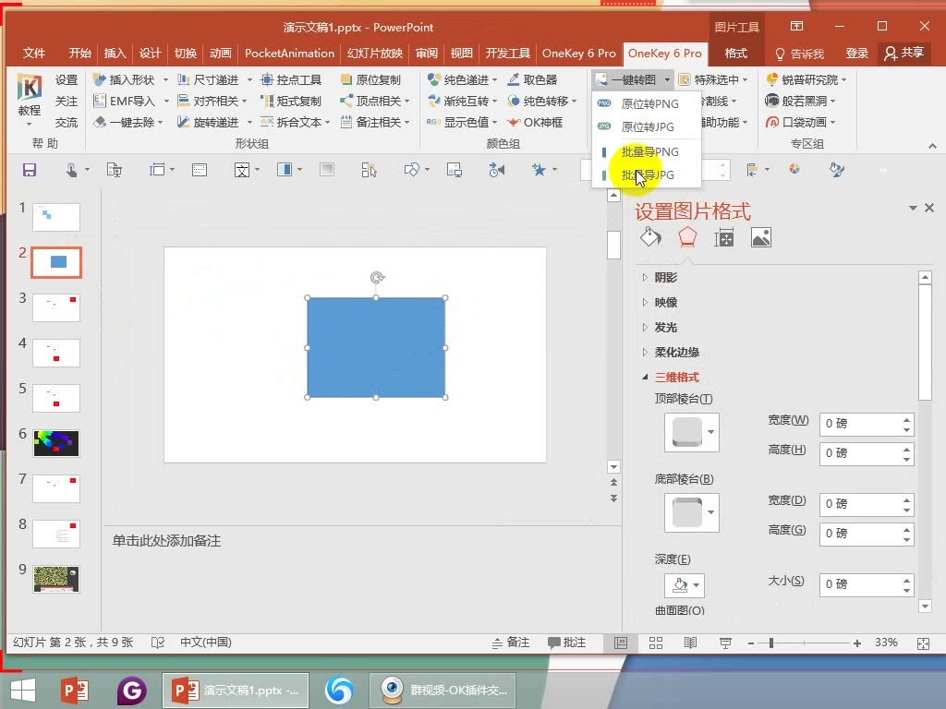The image size is (946, 709).
Task: Click the blue swirl browser taskbar icon
Action: coord(339,691)
